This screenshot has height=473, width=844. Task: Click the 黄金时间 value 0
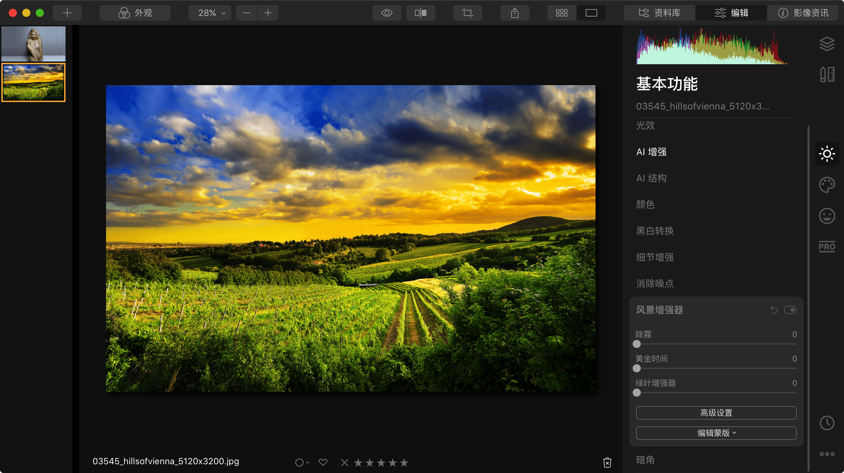[794, 359]
